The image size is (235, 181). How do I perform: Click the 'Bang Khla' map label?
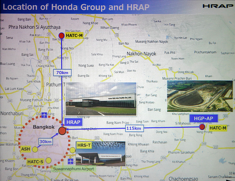[147, 151]
